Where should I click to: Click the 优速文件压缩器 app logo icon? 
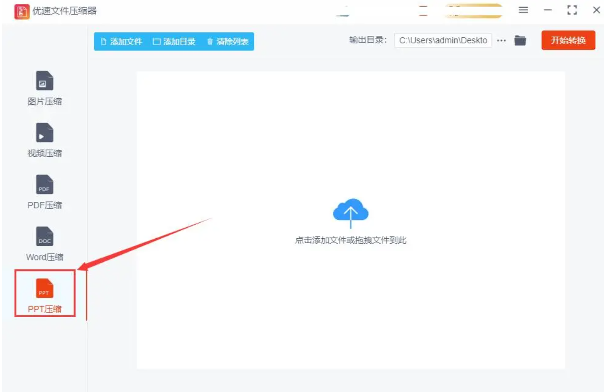pos(21,12)
